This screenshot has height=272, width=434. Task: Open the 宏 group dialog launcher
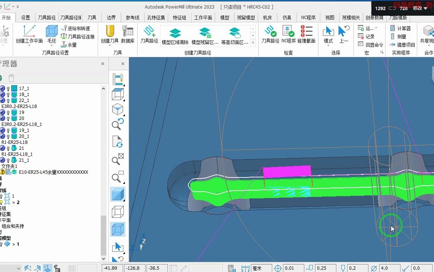tap(382, 52)
